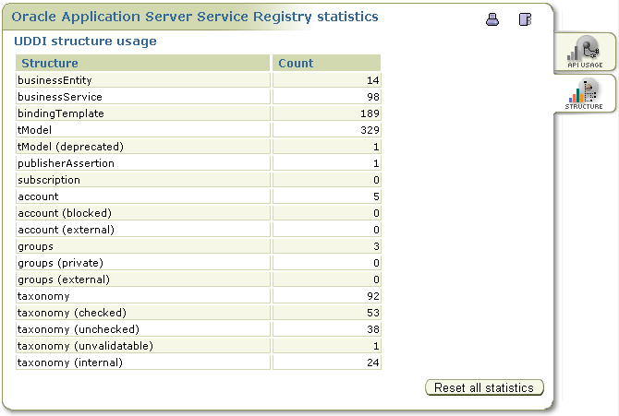This screenshot has width=619, height=416.
Task: Click the document icon beside the printer
Action: tap(525, 19)
